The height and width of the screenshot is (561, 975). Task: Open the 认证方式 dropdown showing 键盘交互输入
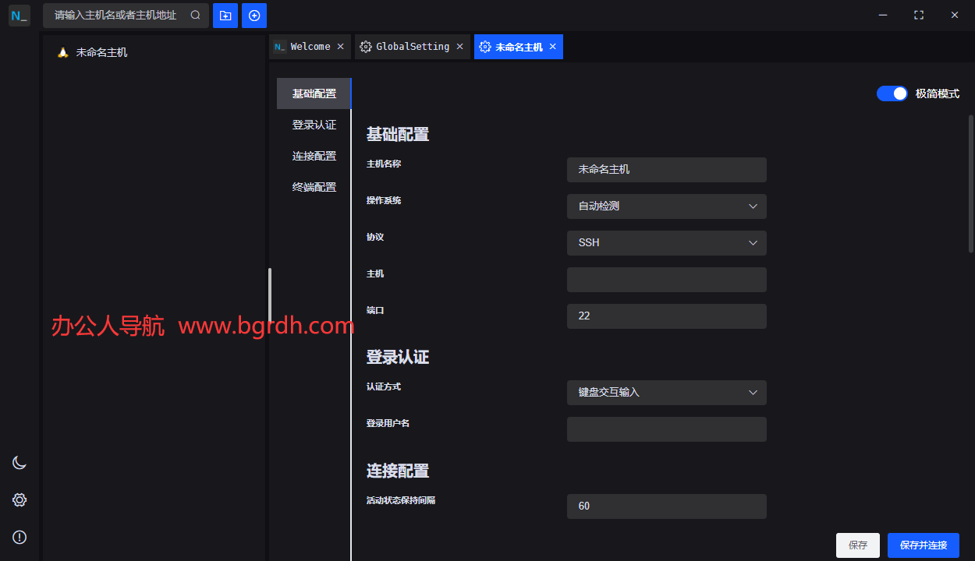click(666, 392)
